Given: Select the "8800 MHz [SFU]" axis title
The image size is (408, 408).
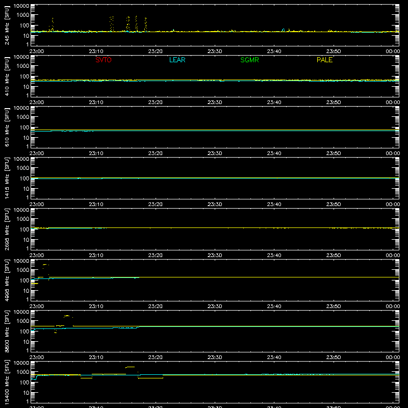Looking at the screenshot, I should point(7,331).
